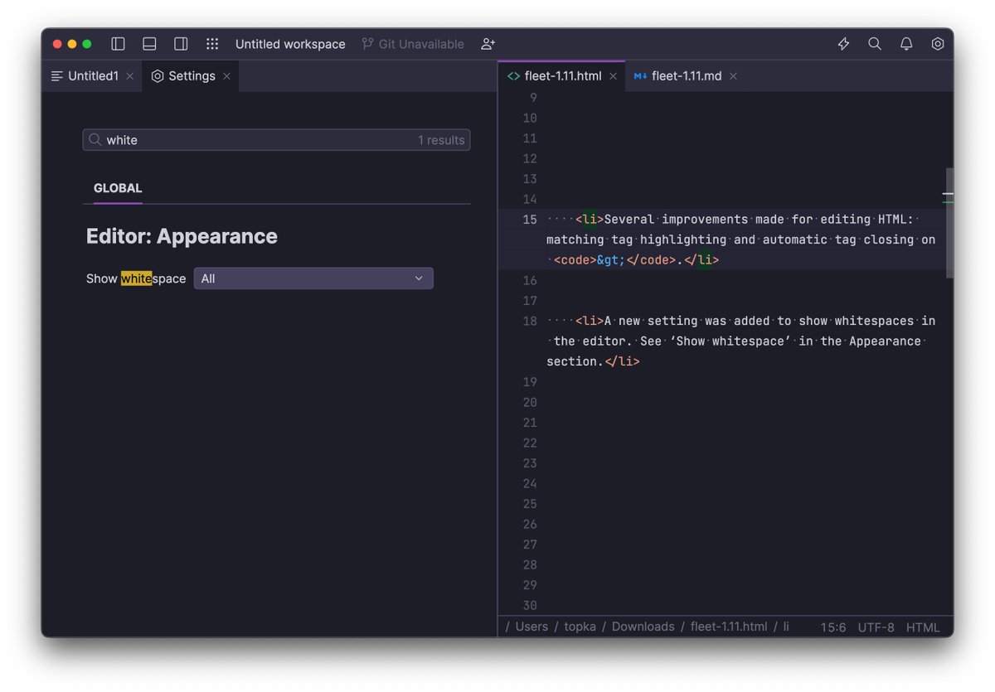Open the Show whitespace dropdown
Image resolution: width=995 pixels, height=692 pixels.
click(x=313, y=278)
